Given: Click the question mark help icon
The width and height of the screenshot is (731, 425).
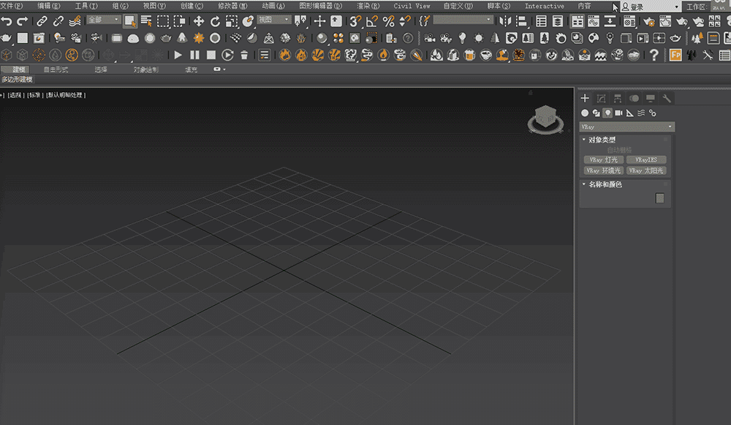Looking at the screenshot, I should coord(654,55).
